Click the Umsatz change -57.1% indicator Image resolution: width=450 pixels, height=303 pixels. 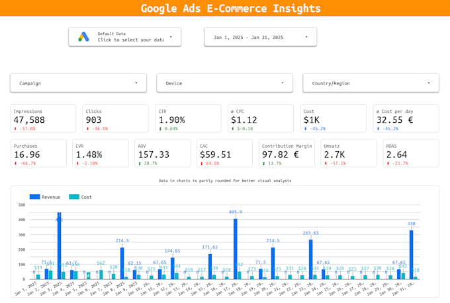[x=336, y=163]
